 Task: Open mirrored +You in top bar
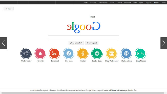point(164,3)
